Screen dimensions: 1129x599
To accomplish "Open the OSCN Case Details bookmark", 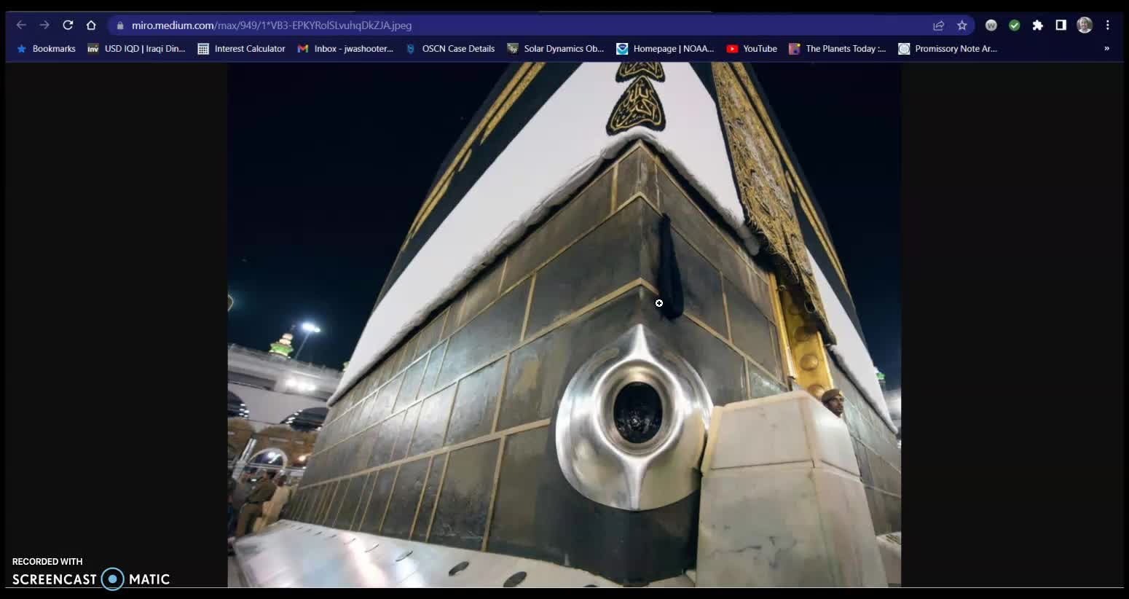I will pyautogui.click(x=450, y=49).
